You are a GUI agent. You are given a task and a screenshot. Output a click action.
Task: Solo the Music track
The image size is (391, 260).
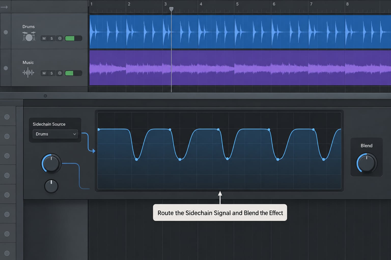coord(52,73)
